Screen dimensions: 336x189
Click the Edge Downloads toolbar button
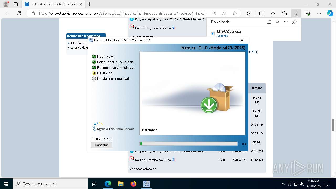tap(296, 13)
